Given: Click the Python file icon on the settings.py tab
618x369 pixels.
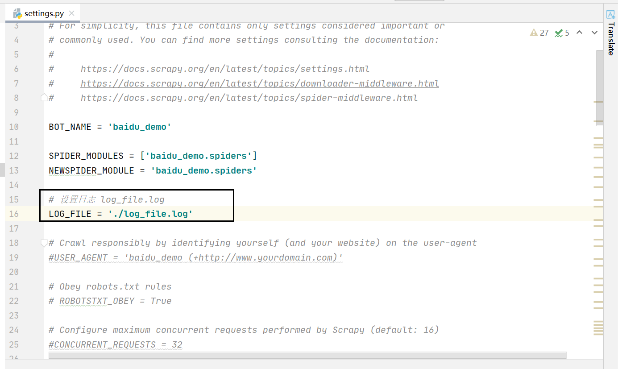Looking at the screenshot, I should pos(17,13).
